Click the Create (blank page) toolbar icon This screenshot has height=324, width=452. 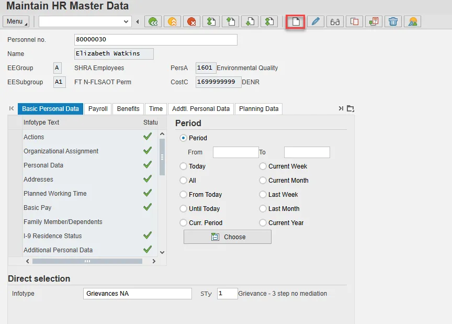point(296,21)
